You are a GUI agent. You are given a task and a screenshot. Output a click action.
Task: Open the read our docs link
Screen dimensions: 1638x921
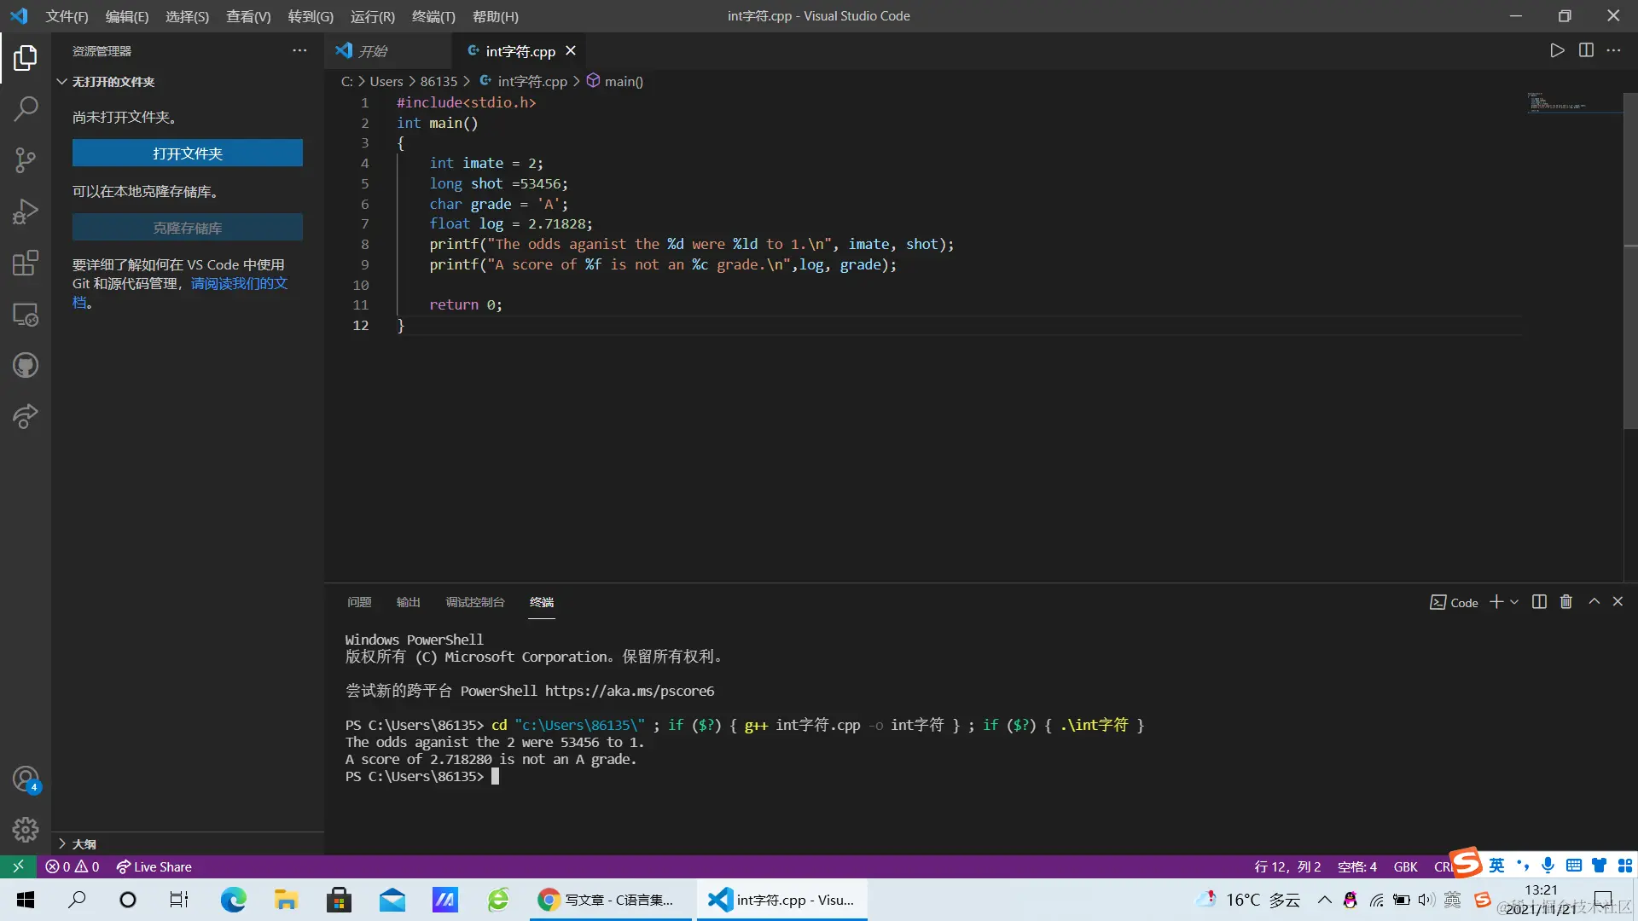[x=239, y=283]
